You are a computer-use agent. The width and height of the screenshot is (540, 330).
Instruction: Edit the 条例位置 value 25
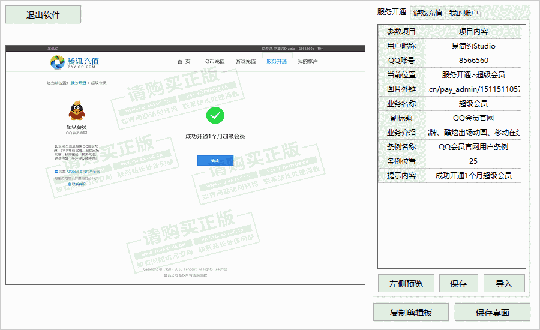[x=473, y=161]
